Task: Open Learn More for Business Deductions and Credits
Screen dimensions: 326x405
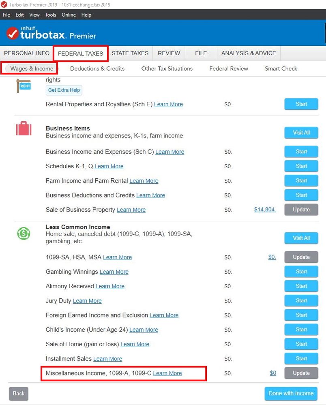Action: click(x=150, y=195)
